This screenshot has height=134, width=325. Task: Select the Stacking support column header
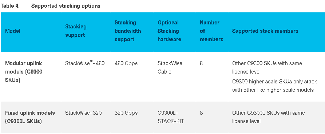(76, 31)
